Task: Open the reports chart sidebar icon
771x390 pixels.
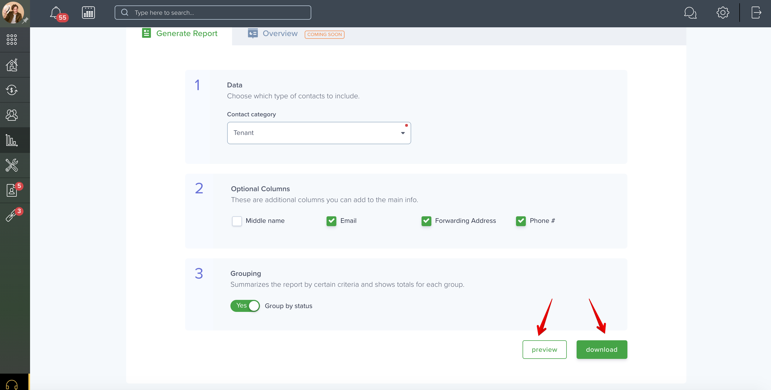Action: click(12, 140)
